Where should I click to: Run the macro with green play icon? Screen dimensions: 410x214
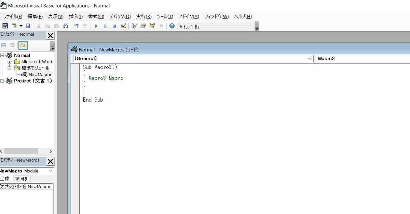(96, 26)
